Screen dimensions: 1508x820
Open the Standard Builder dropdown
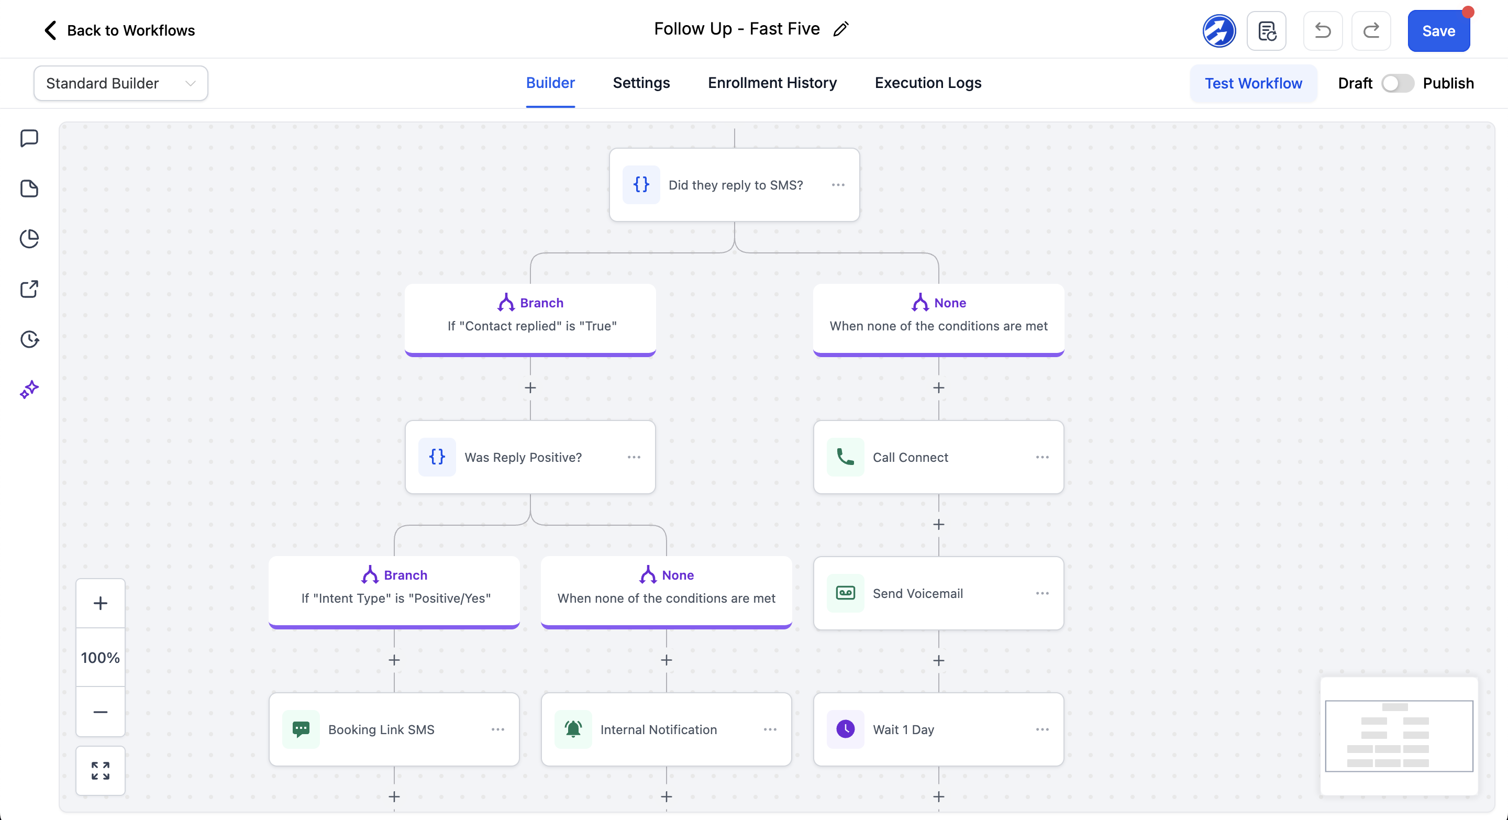(120, 83)
